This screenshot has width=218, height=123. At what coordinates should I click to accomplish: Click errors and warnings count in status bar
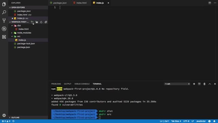6,121
